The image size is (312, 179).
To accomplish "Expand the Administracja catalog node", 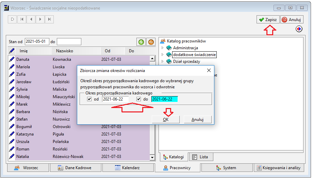I will coord(162,48).
